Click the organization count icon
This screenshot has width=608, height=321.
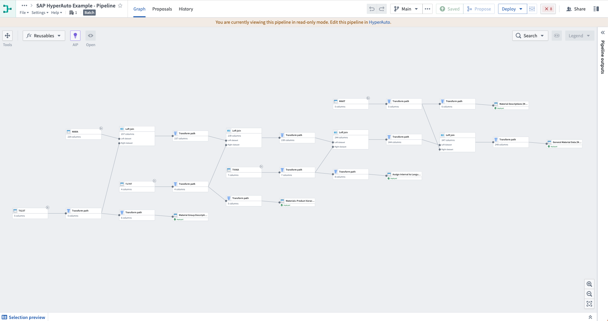click(x=73, y=13)
